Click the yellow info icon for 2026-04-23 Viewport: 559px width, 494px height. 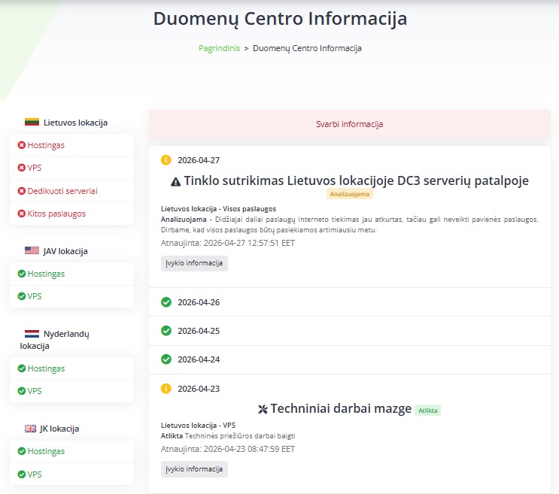point(166,388)
